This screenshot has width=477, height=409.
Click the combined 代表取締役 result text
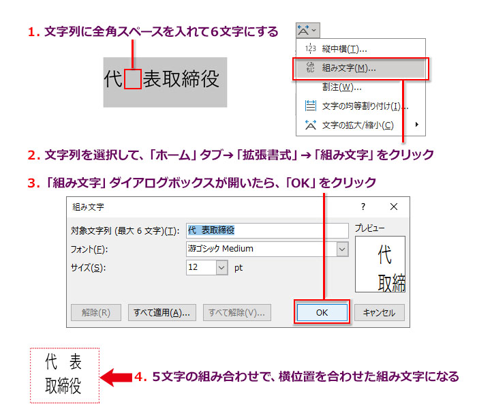[x=63, y=374]
